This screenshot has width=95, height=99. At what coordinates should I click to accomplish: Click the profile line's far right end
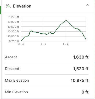[x=86, y=39]
